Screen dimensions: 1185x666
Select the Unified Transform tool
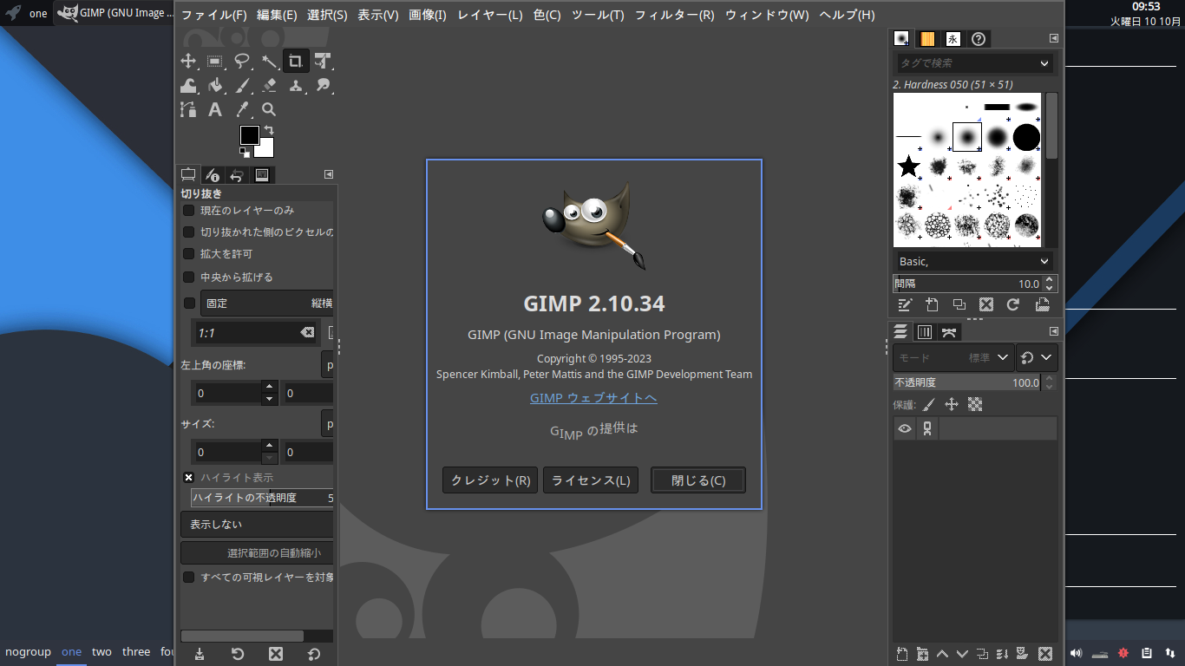[x=323, y=61]
